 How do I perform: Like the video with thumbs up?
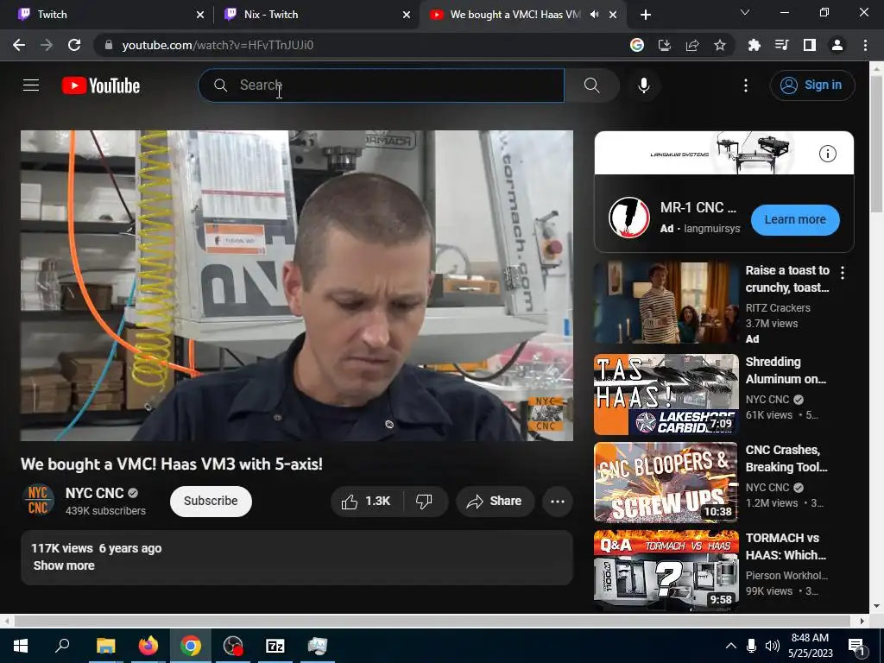point(366,501)
